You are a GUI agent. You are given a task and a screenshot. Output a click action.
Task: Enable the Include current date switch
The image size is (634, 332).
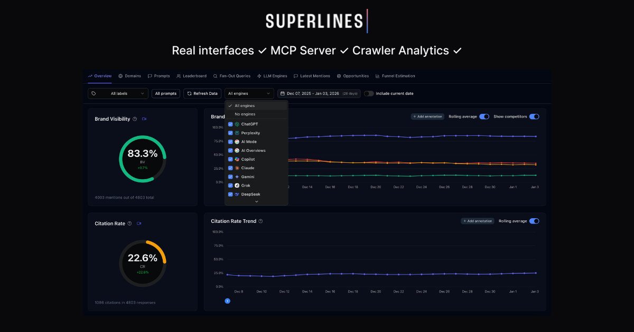[368, 93]
